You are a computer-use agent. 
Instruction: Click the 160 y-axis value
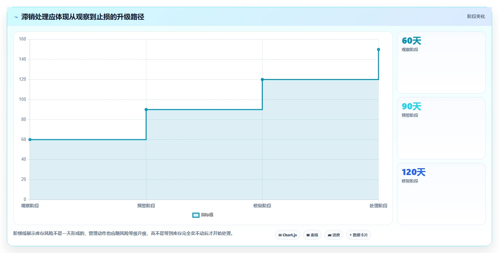[x=23, y=39]
